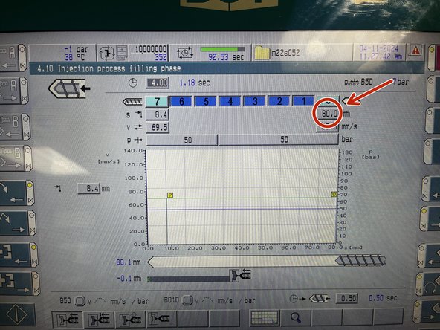
Task: Select profile step 2
Action: click(x=279, y=101)
